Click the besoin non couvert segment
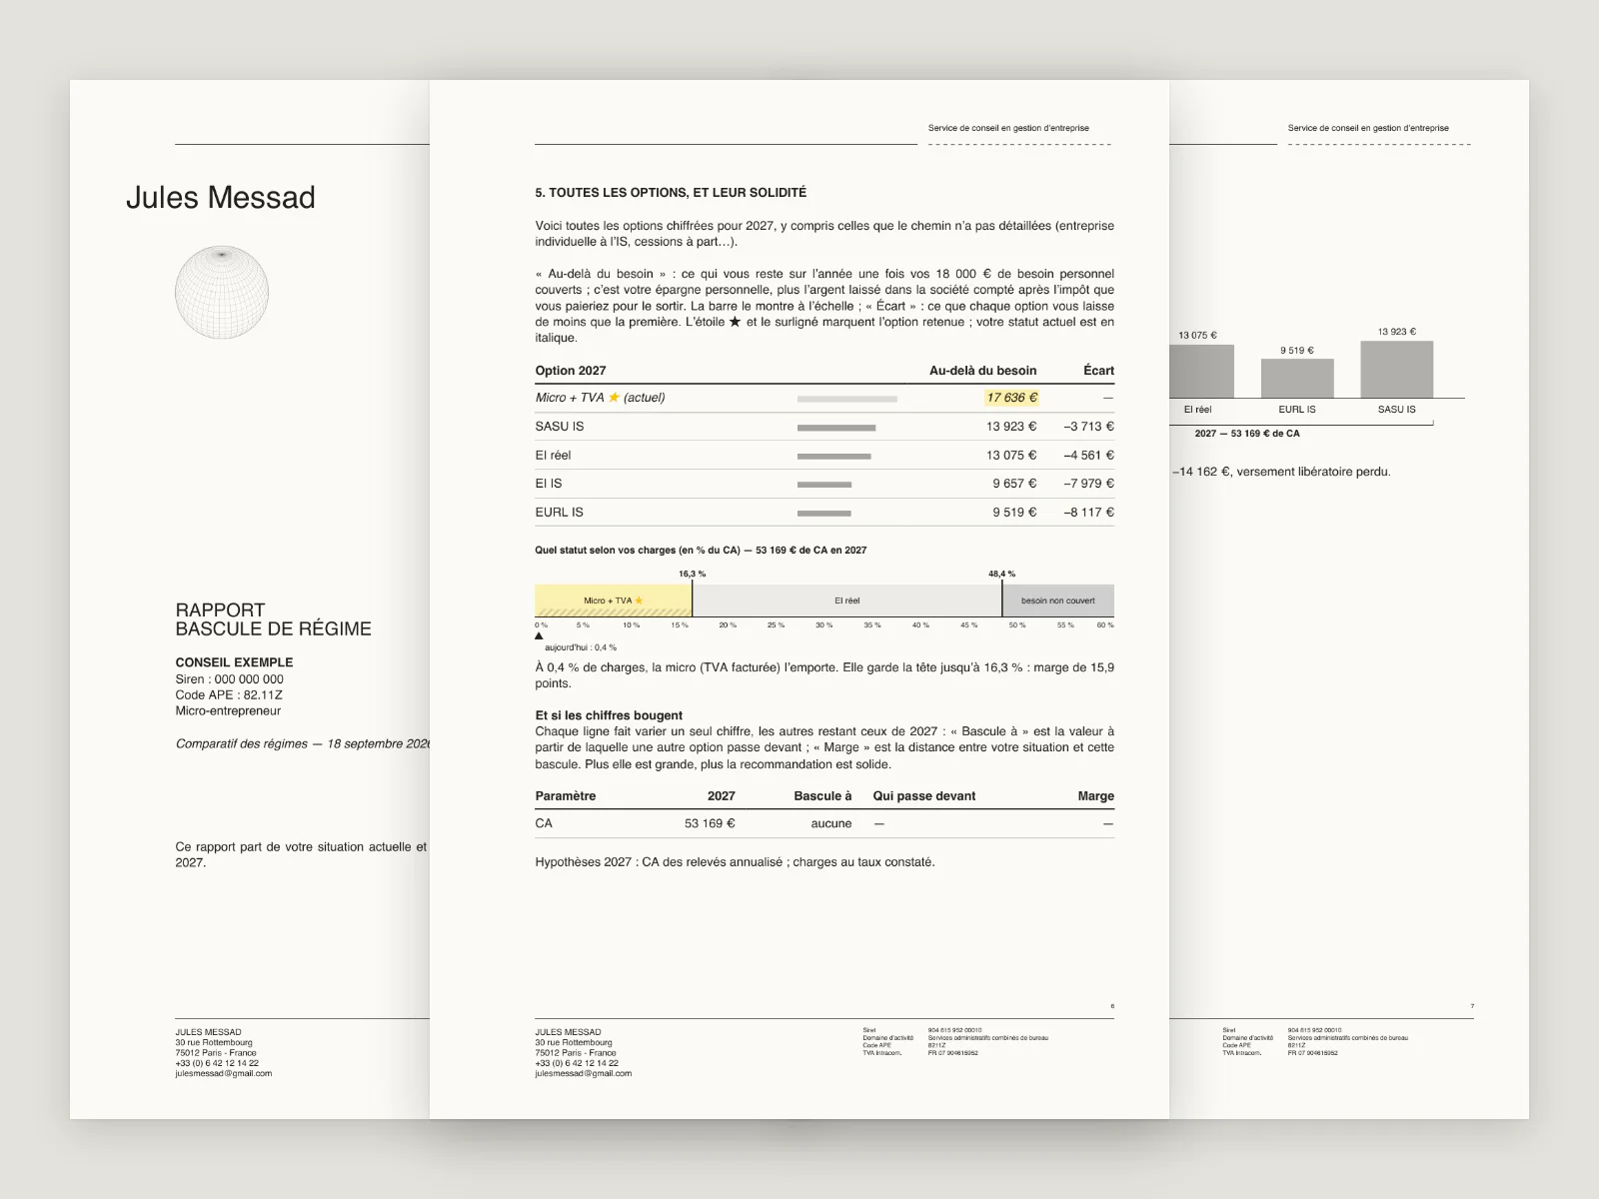1599x1199 pixels. pyautogui.click(x=1058, y=600)
